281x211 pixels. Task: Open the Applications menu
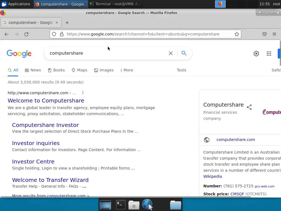(15, 4)
